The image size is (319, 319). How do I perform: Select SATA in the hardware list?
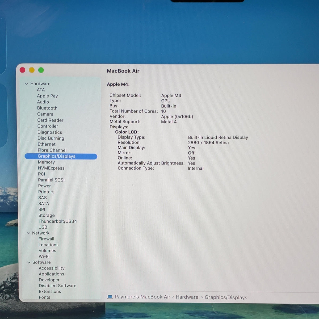pos(44,204)
